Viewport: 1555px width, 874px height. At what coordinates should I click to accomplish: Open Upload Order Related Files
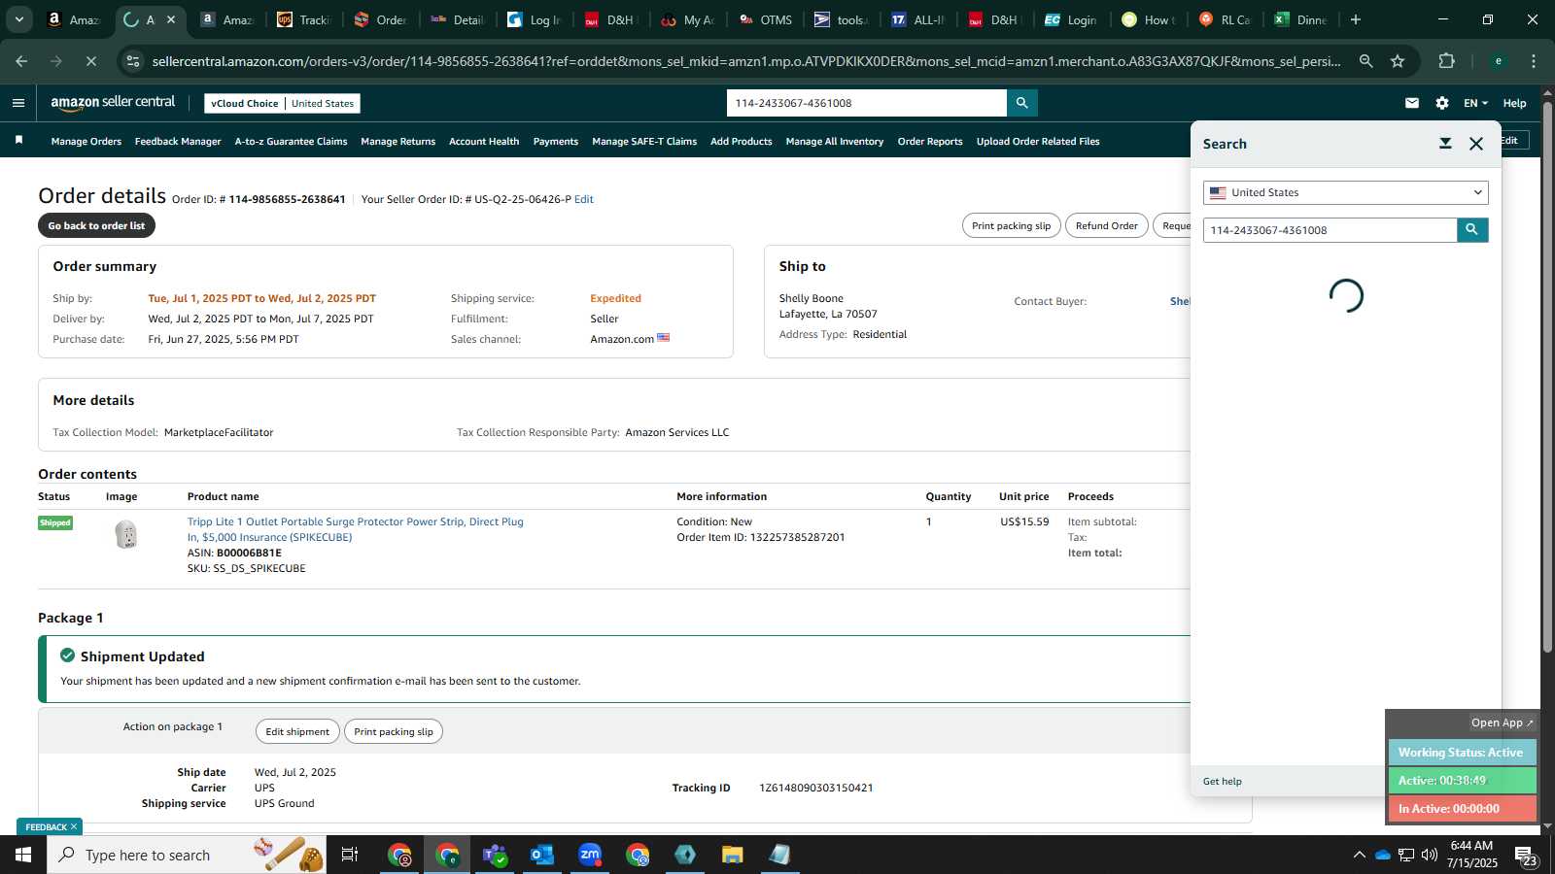[x=1038, y=142]
